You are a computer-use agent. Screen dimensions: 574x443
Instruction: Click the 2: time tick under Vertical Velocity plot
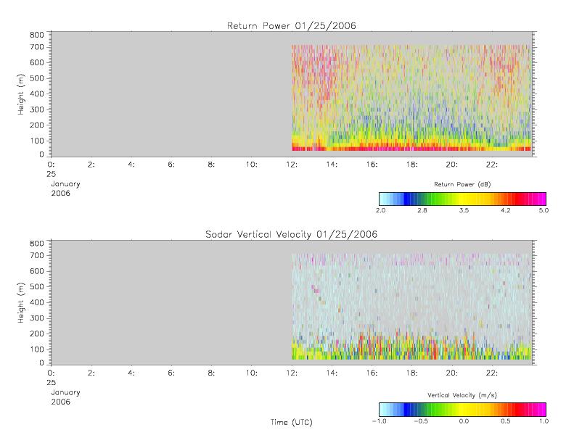91,373
